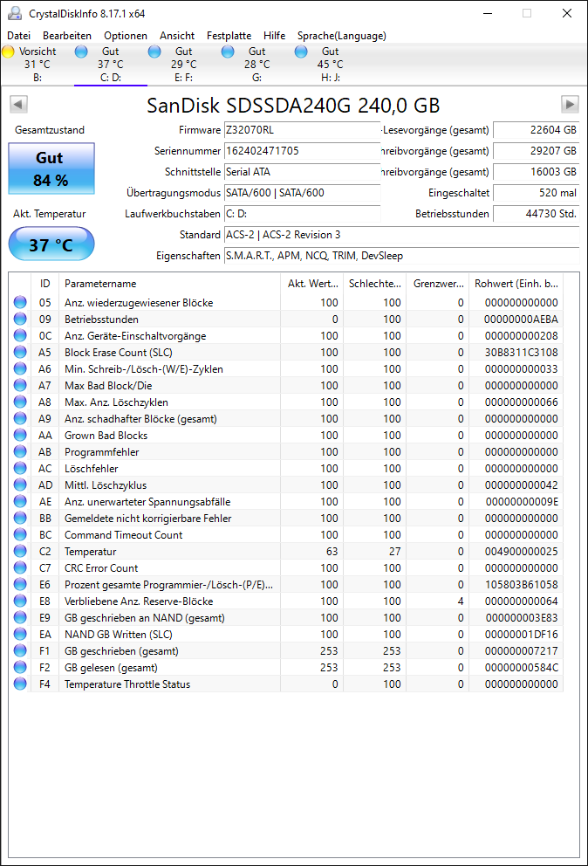Click status icon of attribute A8 row
This screenshot has width=588, height=866.
[x=20, y=402]
